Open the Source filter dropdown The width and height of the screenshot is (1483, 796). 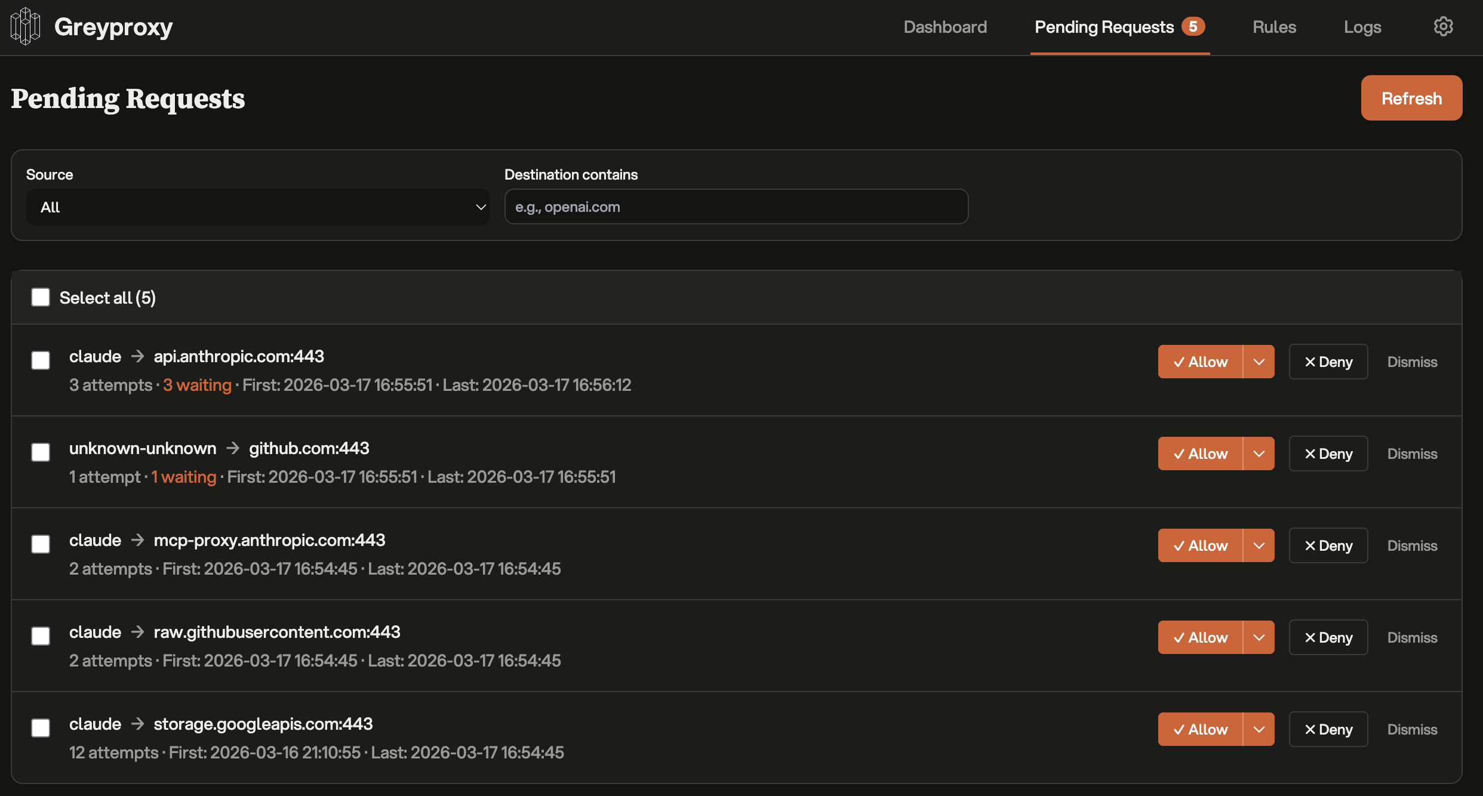tap(258, 207)
